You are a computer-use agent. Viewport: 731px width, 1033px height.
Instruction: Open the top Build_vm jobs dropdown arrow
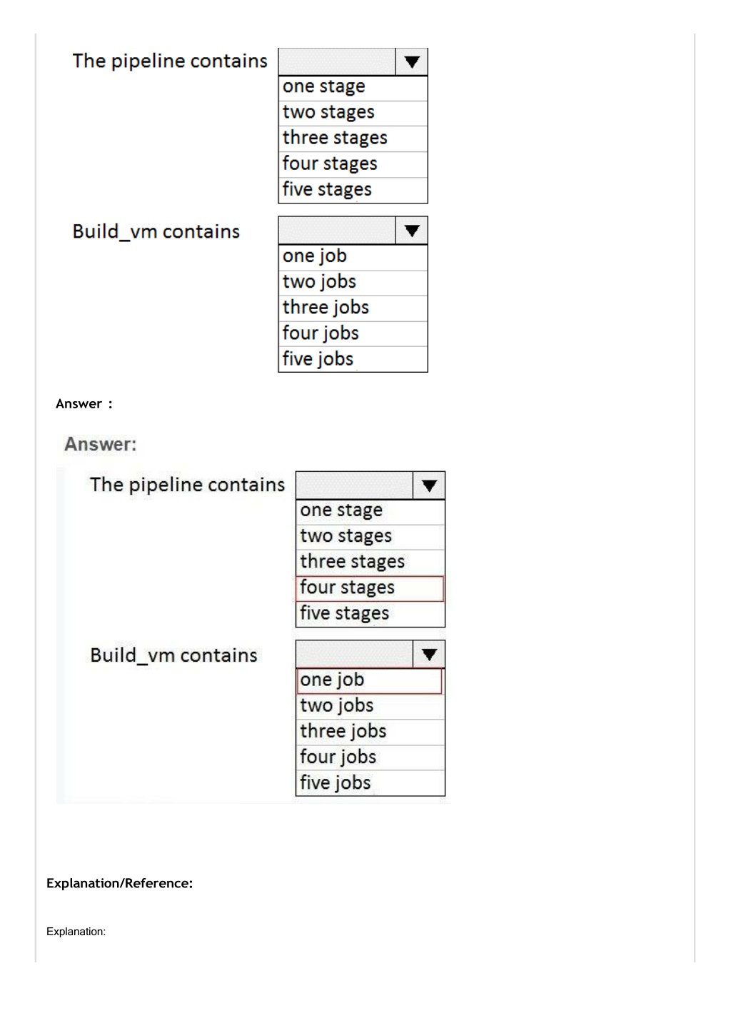point(412,231)
